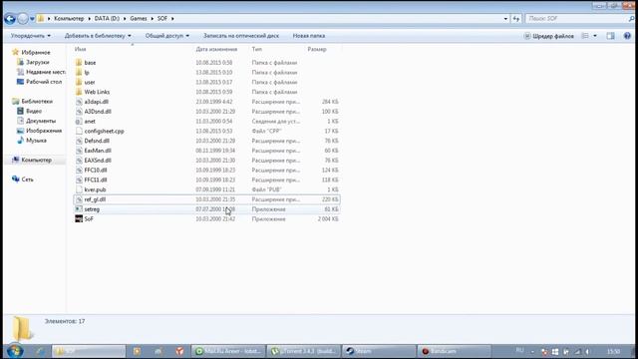Sort by the Тип column header

257,49
